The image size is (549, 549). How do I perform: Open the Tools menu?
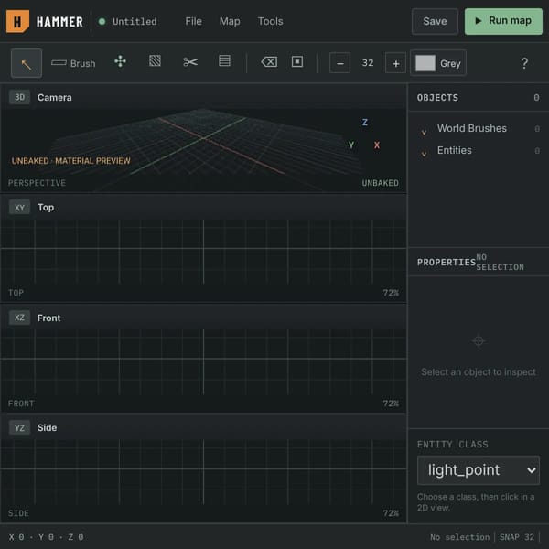pyautogui.click(x=270, y=21)
